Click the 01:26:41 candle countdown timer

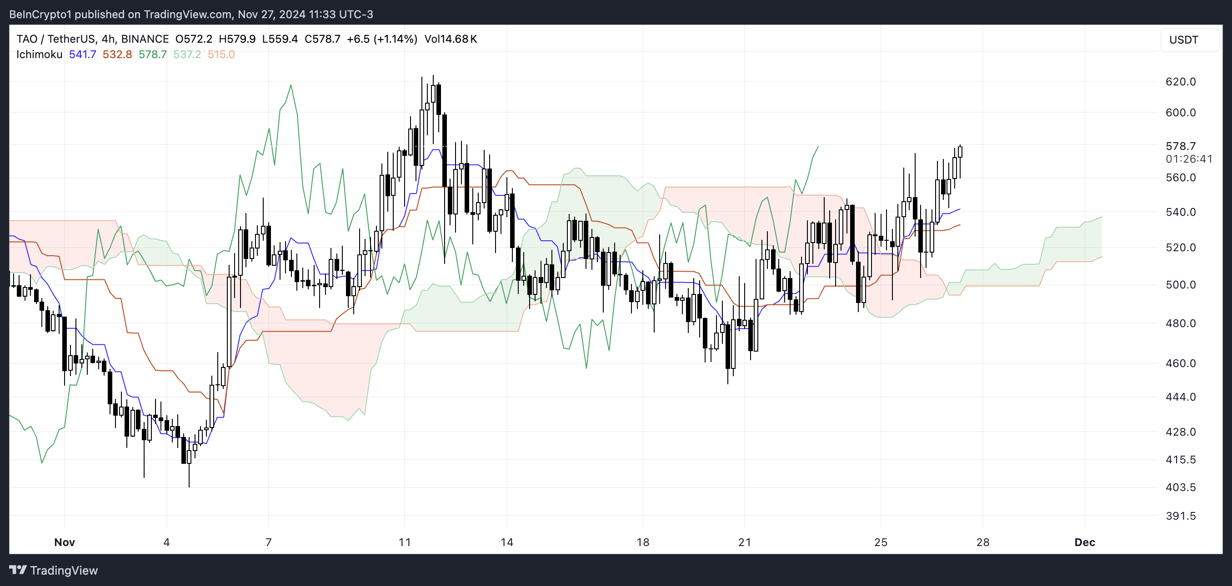[1188, 159]
